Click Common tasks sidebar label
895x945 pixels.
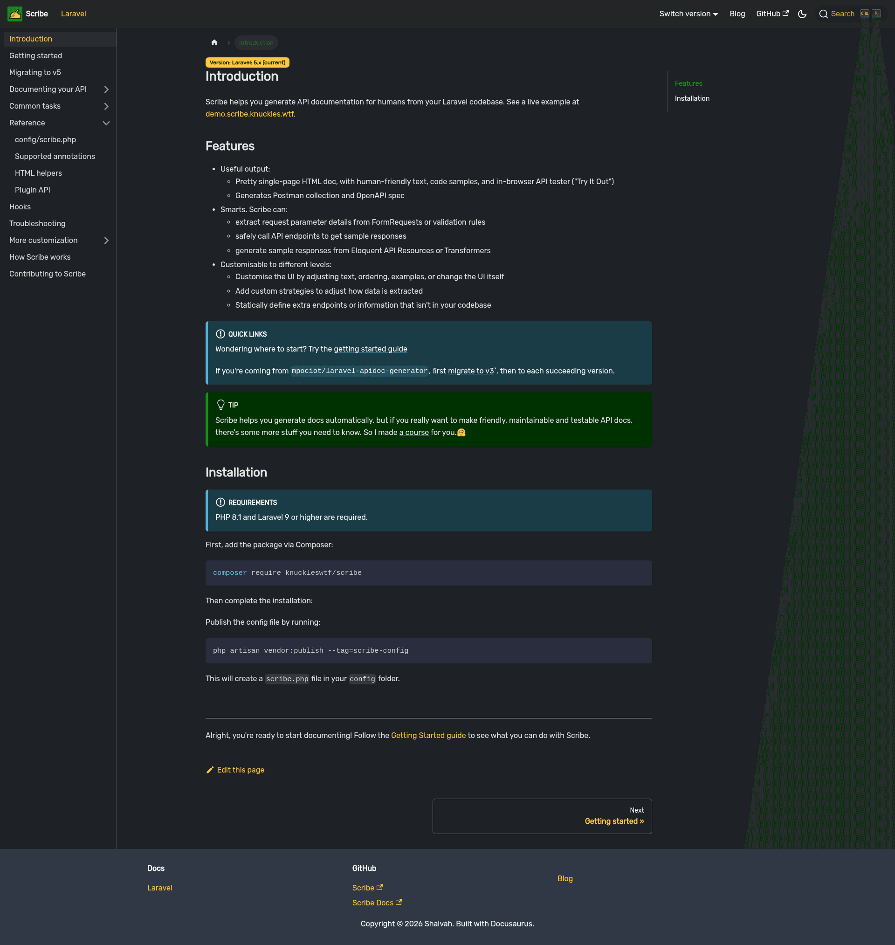[x=35, y=106]
